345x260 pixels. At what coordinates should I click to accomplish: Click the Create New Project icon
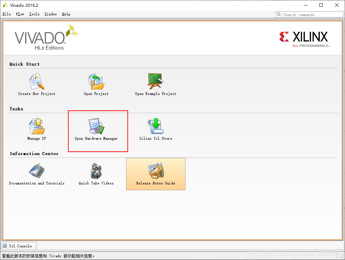37,81
